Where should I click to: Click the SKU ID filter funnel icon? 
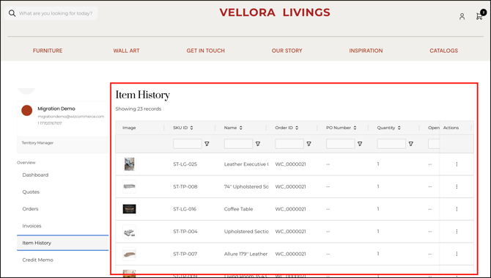(207, 144)
